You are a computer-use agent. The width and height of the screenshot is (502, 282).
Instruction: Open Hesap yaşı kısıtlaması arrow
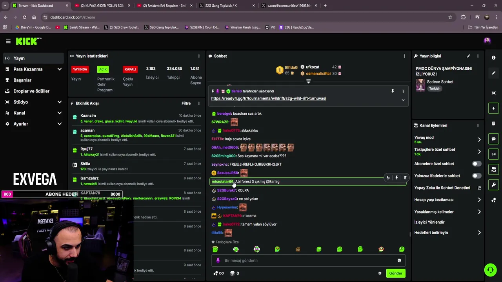pos(479,200)
